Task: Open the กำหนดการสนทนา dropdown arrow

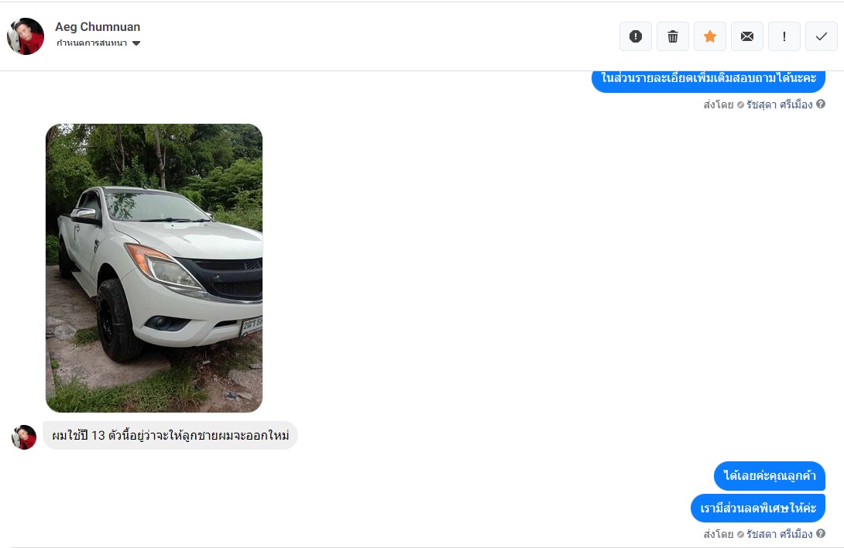Action: pos(136,43)
